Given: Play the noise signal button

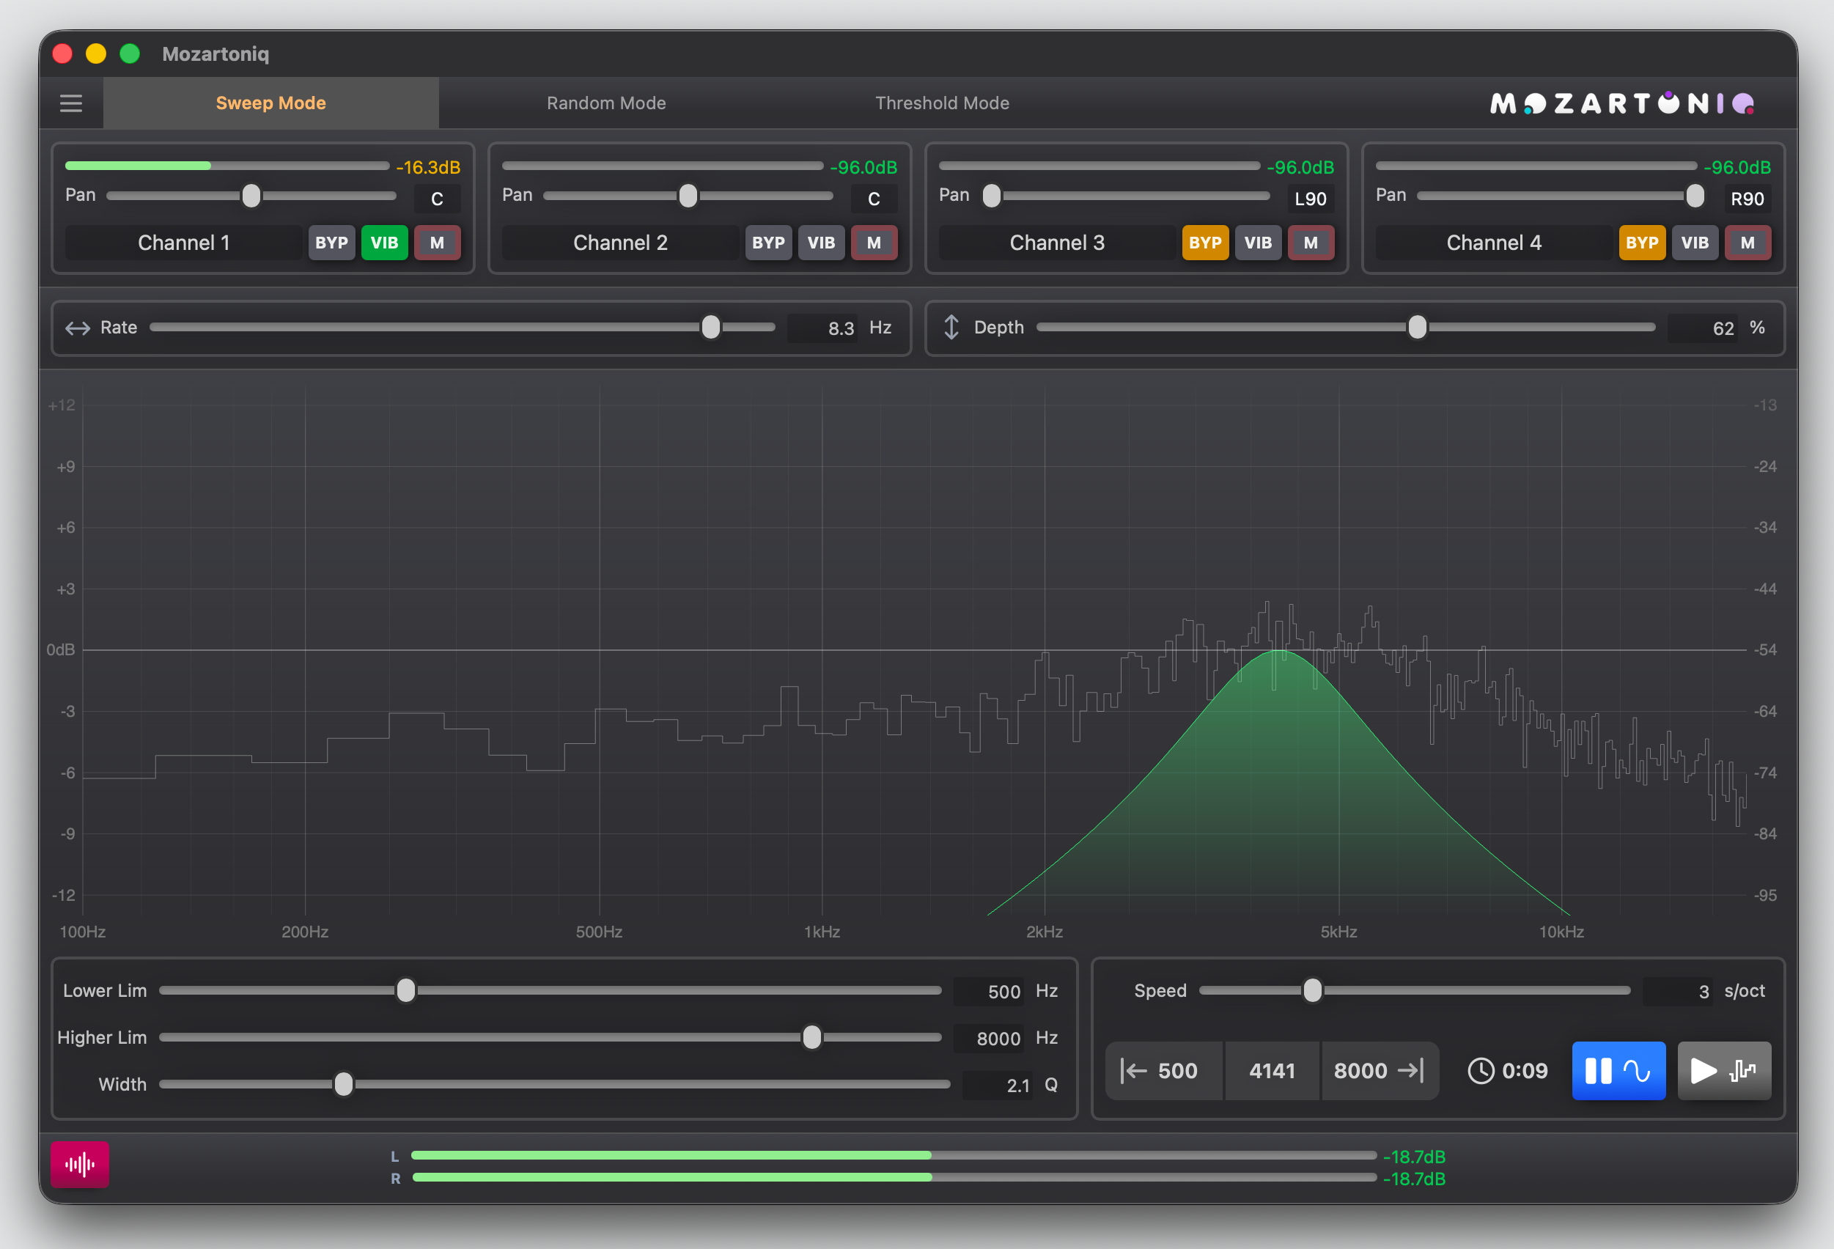Looking at the screenshot, I should pos(1723,1071).
